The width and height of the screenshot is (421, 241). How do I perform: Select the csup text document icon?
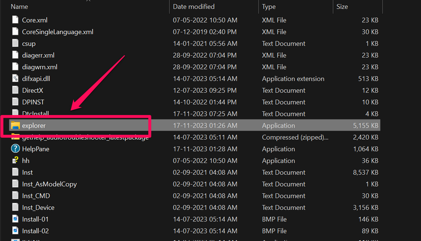[15, 44]
